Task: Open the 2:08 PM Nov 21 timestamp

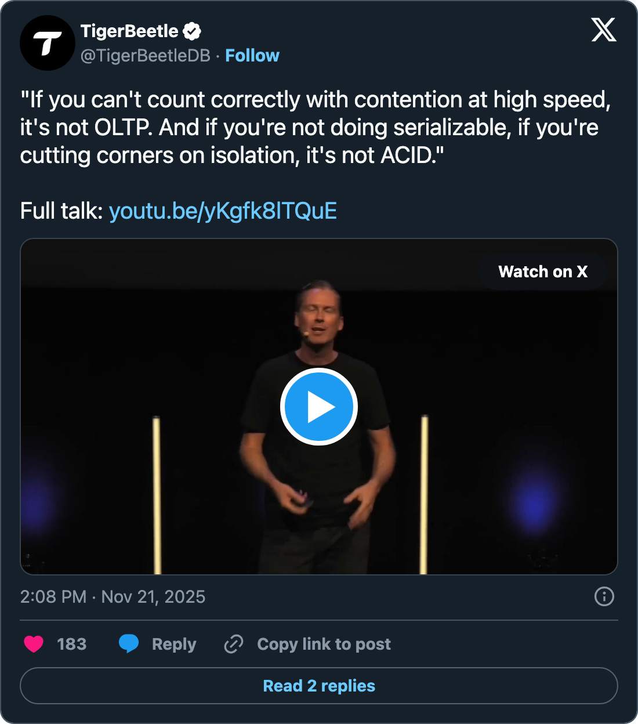Action: pos(113,597)
